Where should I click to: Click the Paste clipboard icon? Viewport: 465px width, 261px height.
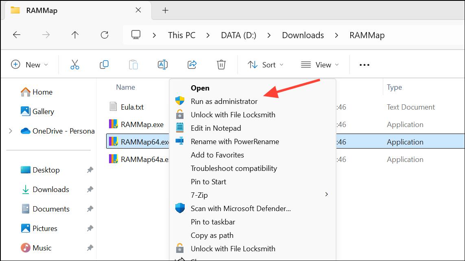coord(133,65)
